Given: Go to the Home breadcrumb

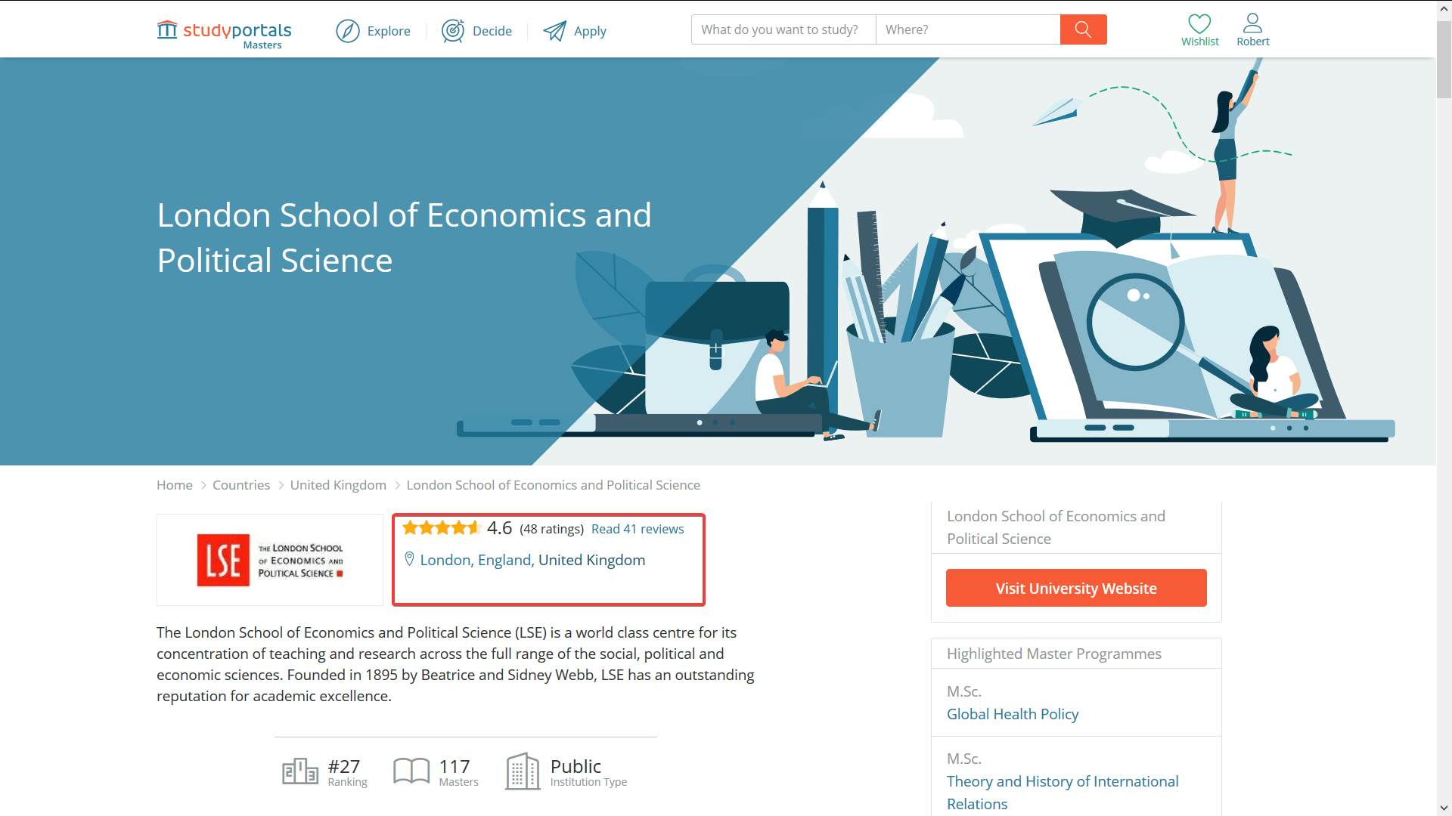Looking at the screenshot, I should coord(174,484).
